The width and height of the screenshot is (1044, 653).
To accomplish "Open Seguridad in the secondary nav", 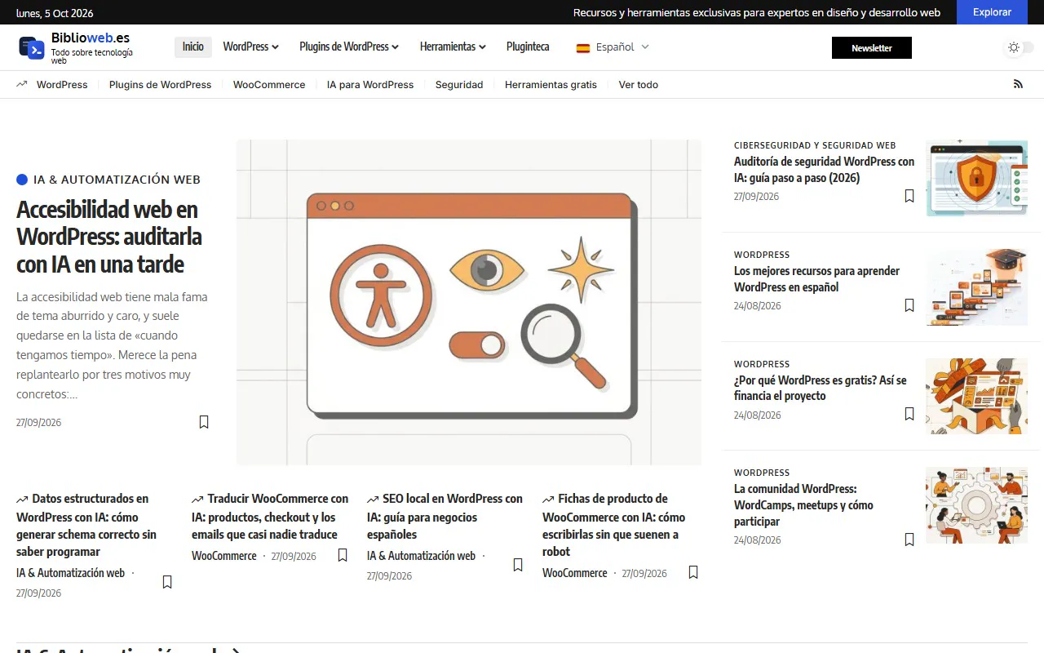I will pyautogui.click(x=459, y=84).
